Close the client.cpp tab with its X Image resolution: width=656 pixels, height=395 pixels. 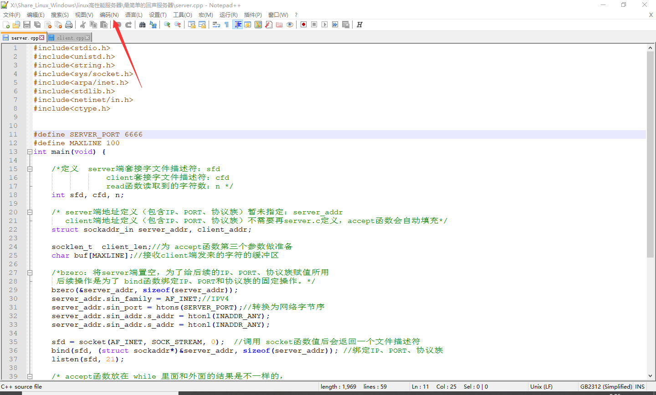click(x=87, y=38)
